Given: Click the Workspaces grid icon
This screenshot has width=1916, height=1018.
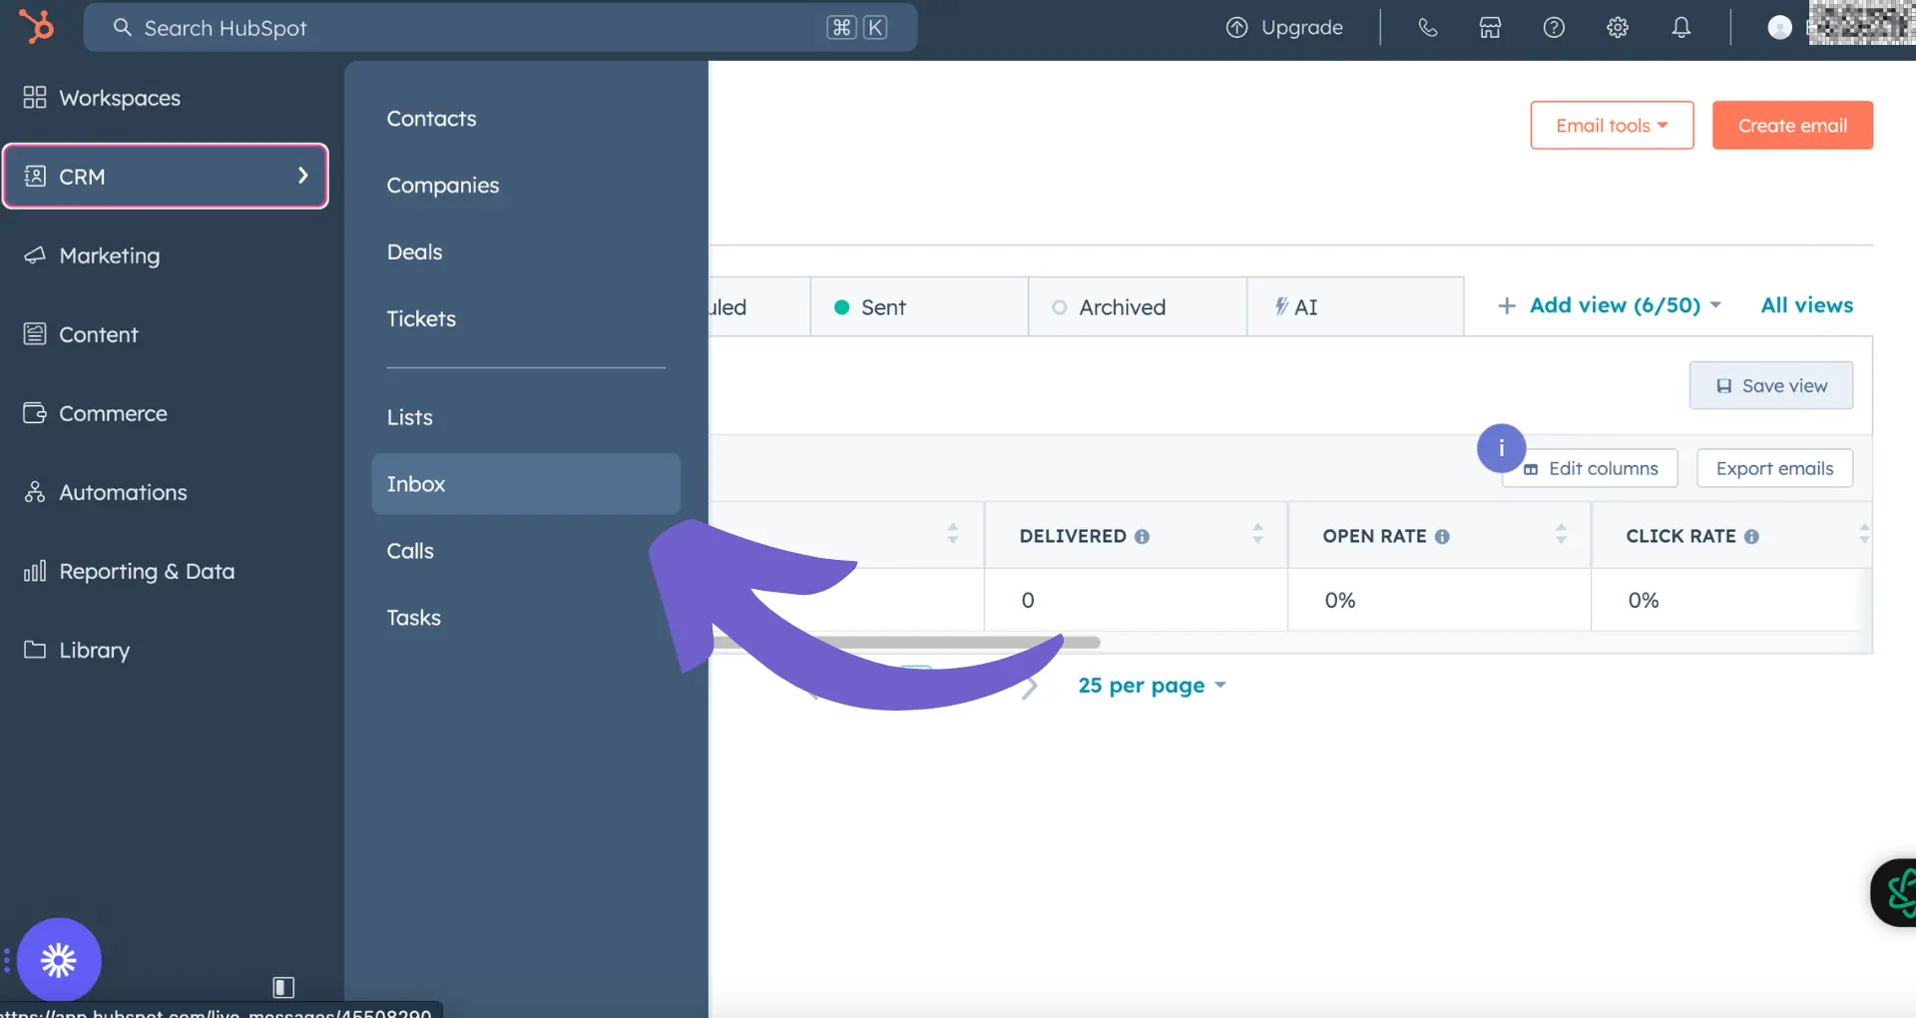Looking at the screenshot, I should (35, 97).
